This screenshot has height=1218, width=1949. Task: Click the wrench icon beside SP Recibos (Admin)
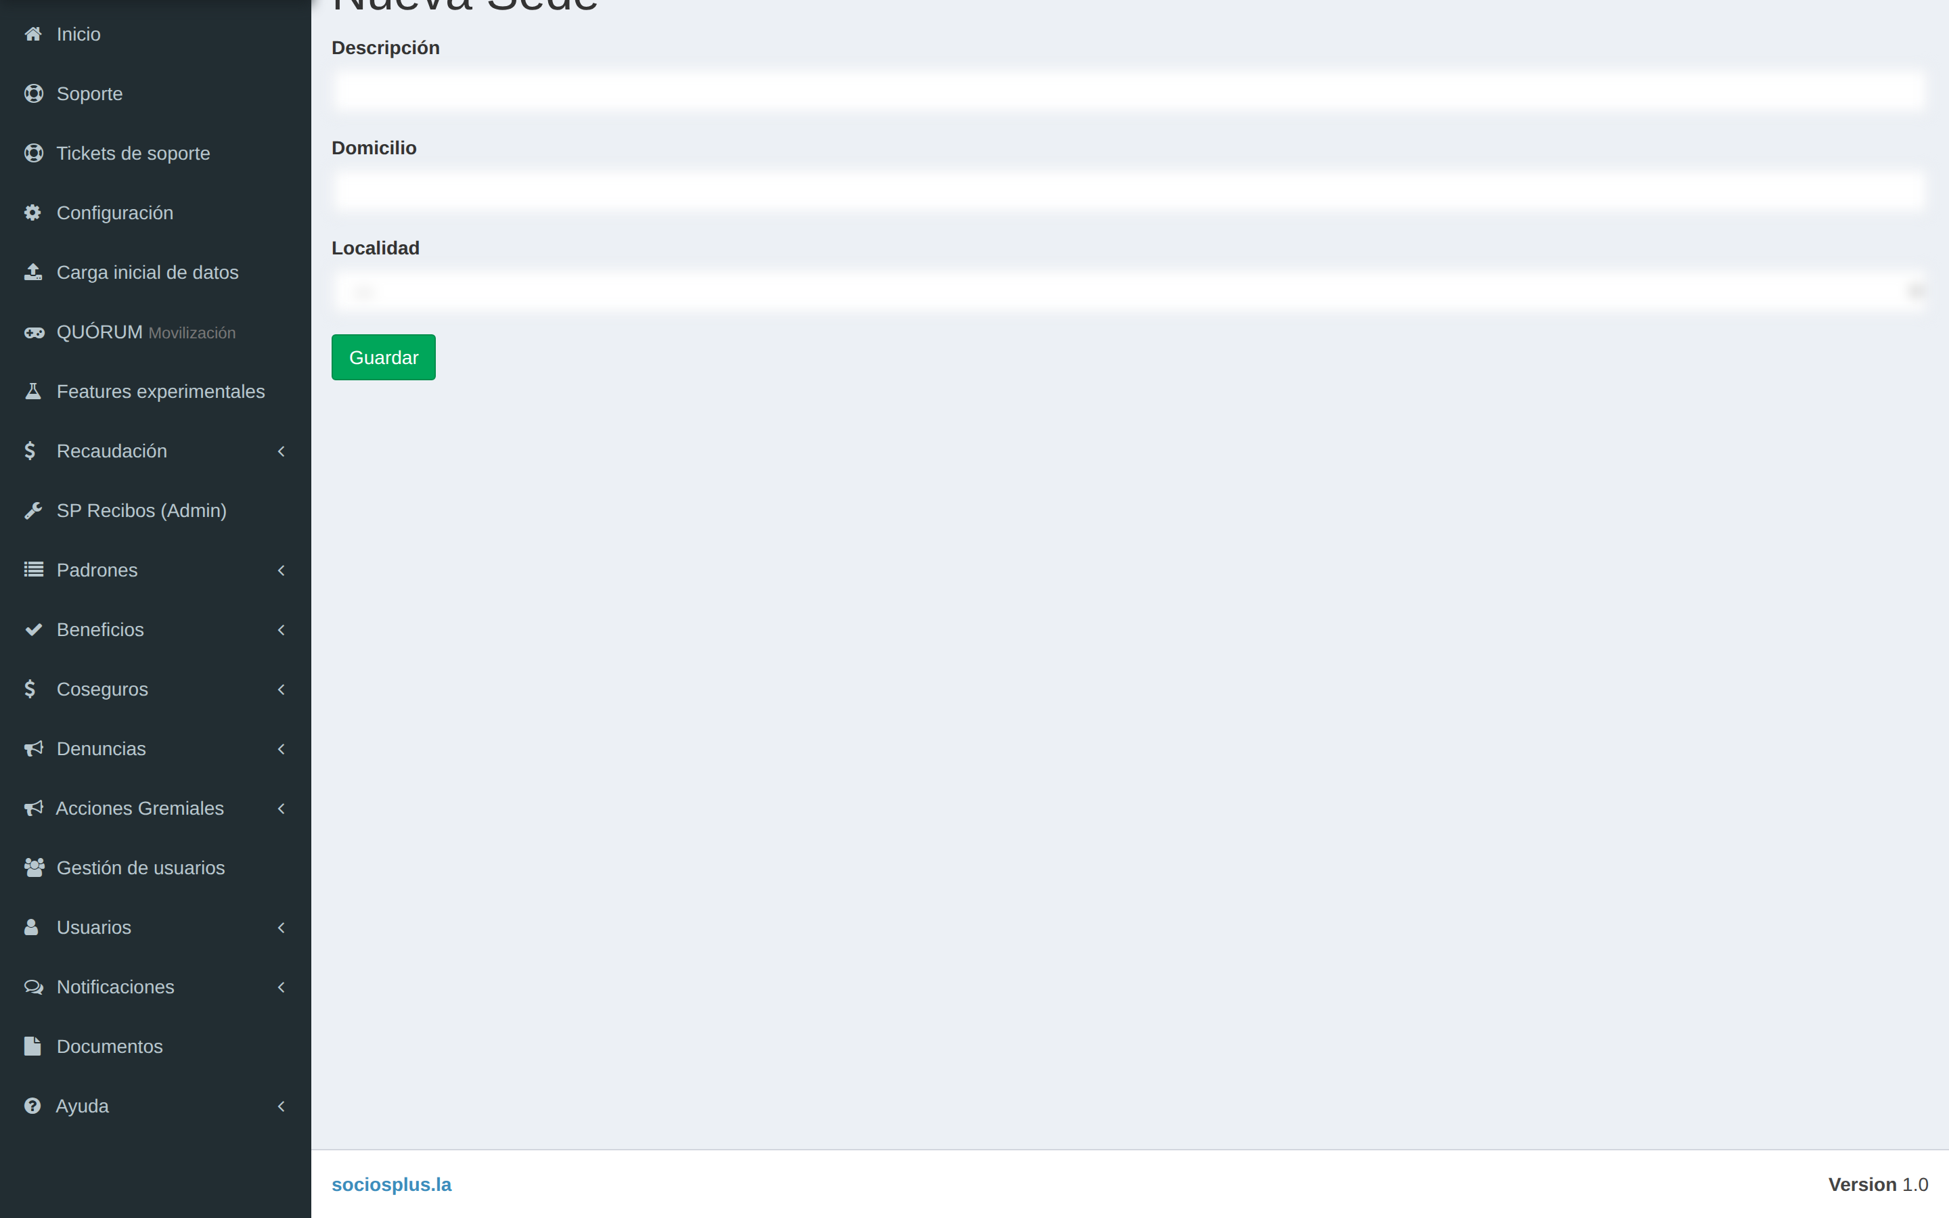(x=33, y=511)
